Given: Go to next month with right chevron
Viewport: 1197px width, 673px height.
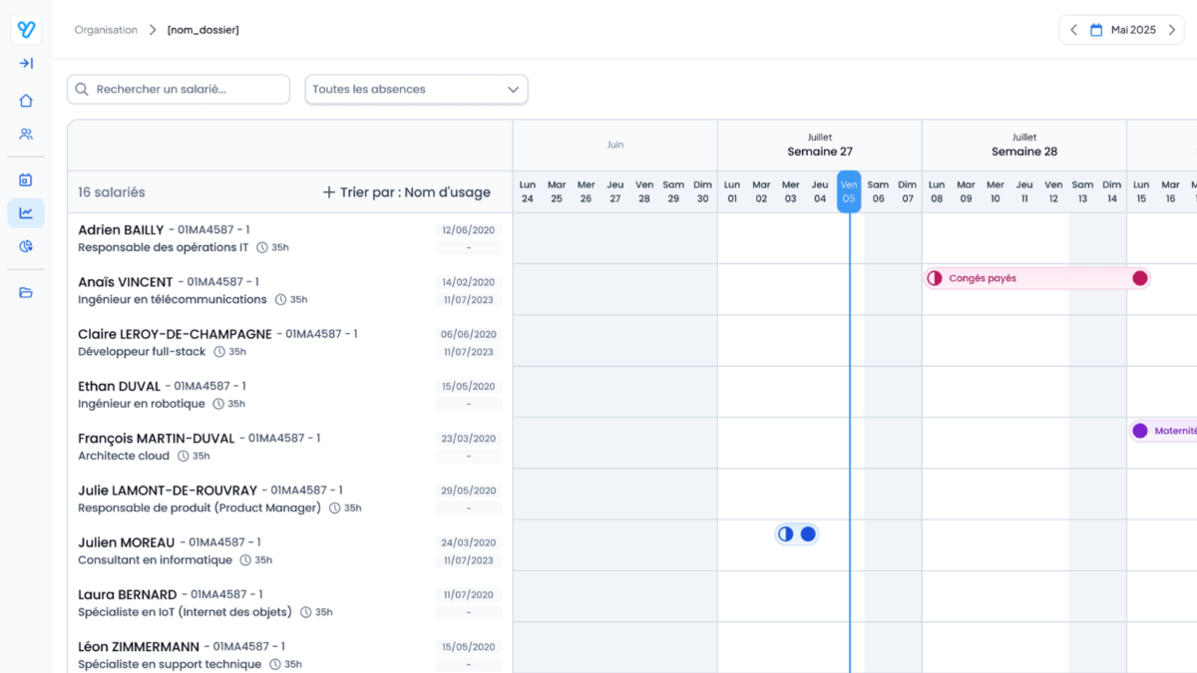Looking at the screenshot, I should point(1172,30).
